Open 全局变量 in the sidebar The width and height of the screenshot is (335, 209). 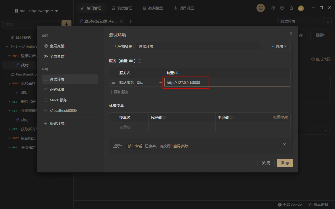point(57,46)
